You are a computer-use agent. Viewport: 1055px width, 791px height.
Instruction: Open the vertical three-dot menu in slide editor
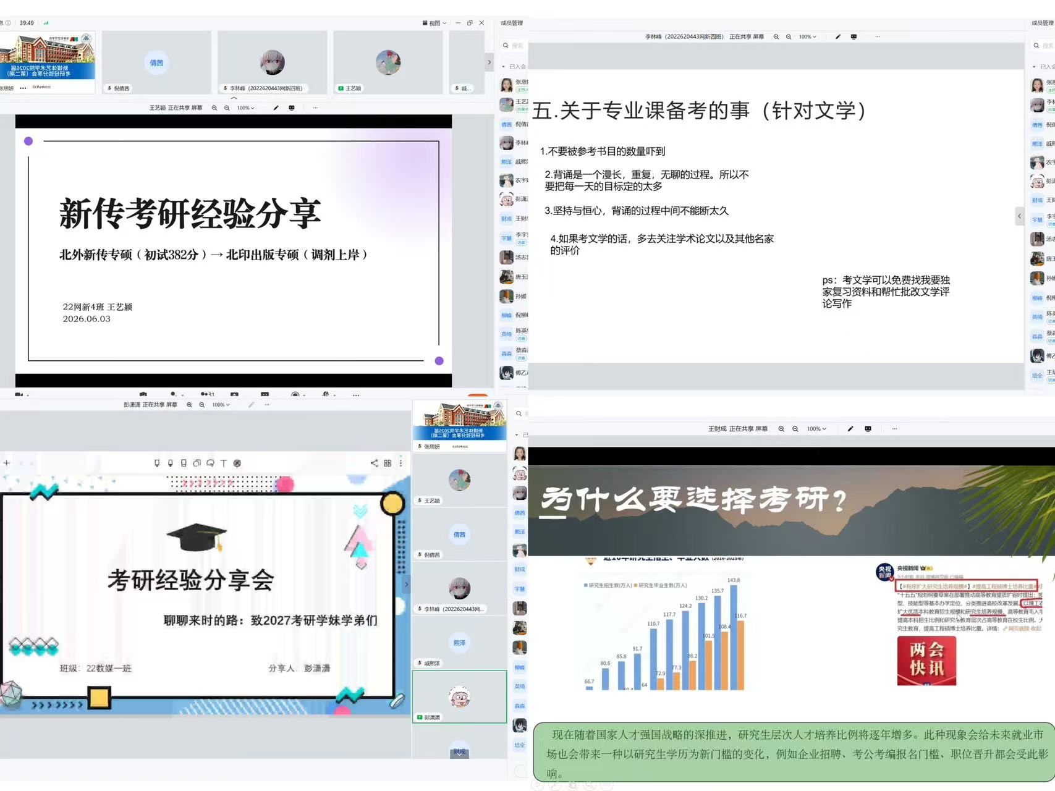[400, 463]
